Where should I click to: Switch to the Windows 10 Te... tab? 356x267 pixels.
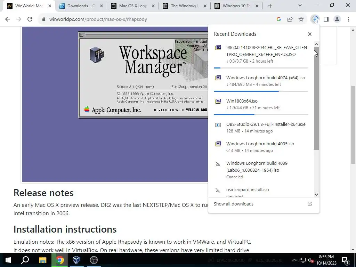pos(236,6)
